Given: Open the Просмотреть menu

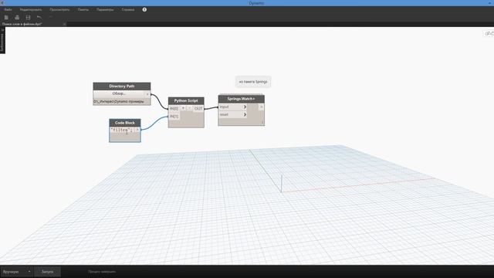Looking at the screenshot, I should [x=59, y=10].
